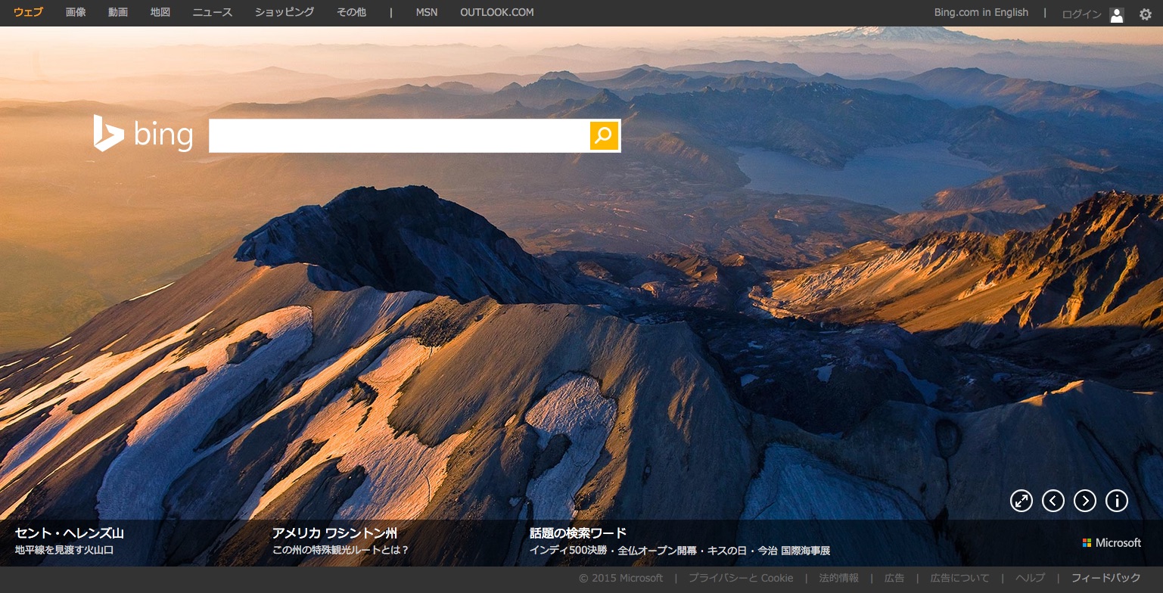Focus the Bing search input box
Viewport: 1163px width, 593px height.
[x=399, y=136]
